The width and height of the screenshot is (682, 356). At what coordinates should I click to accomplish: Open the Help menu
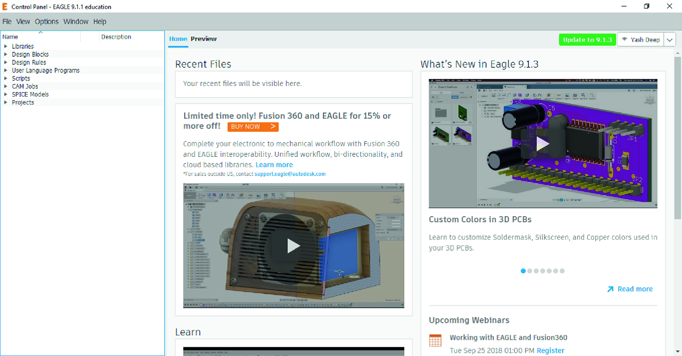(x=100, y=22)
